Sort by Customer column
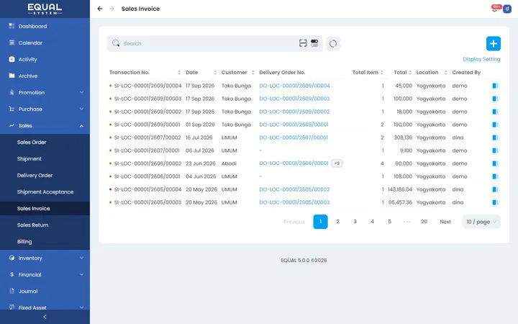 tap(253, 73)
